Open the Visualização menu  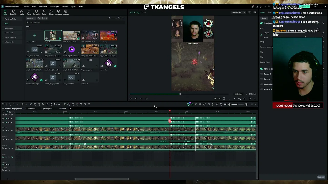click(54, 6)
